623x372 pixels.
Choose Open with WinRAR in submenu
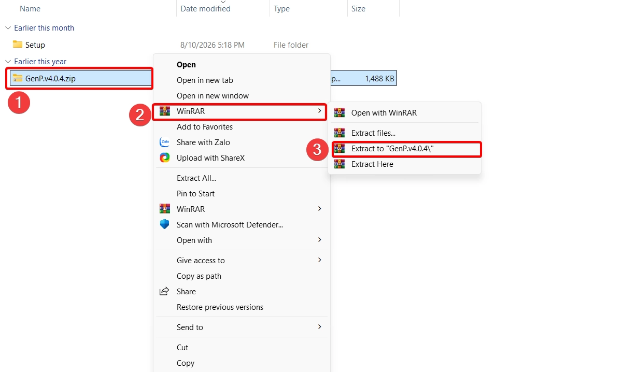coord(384,112)
